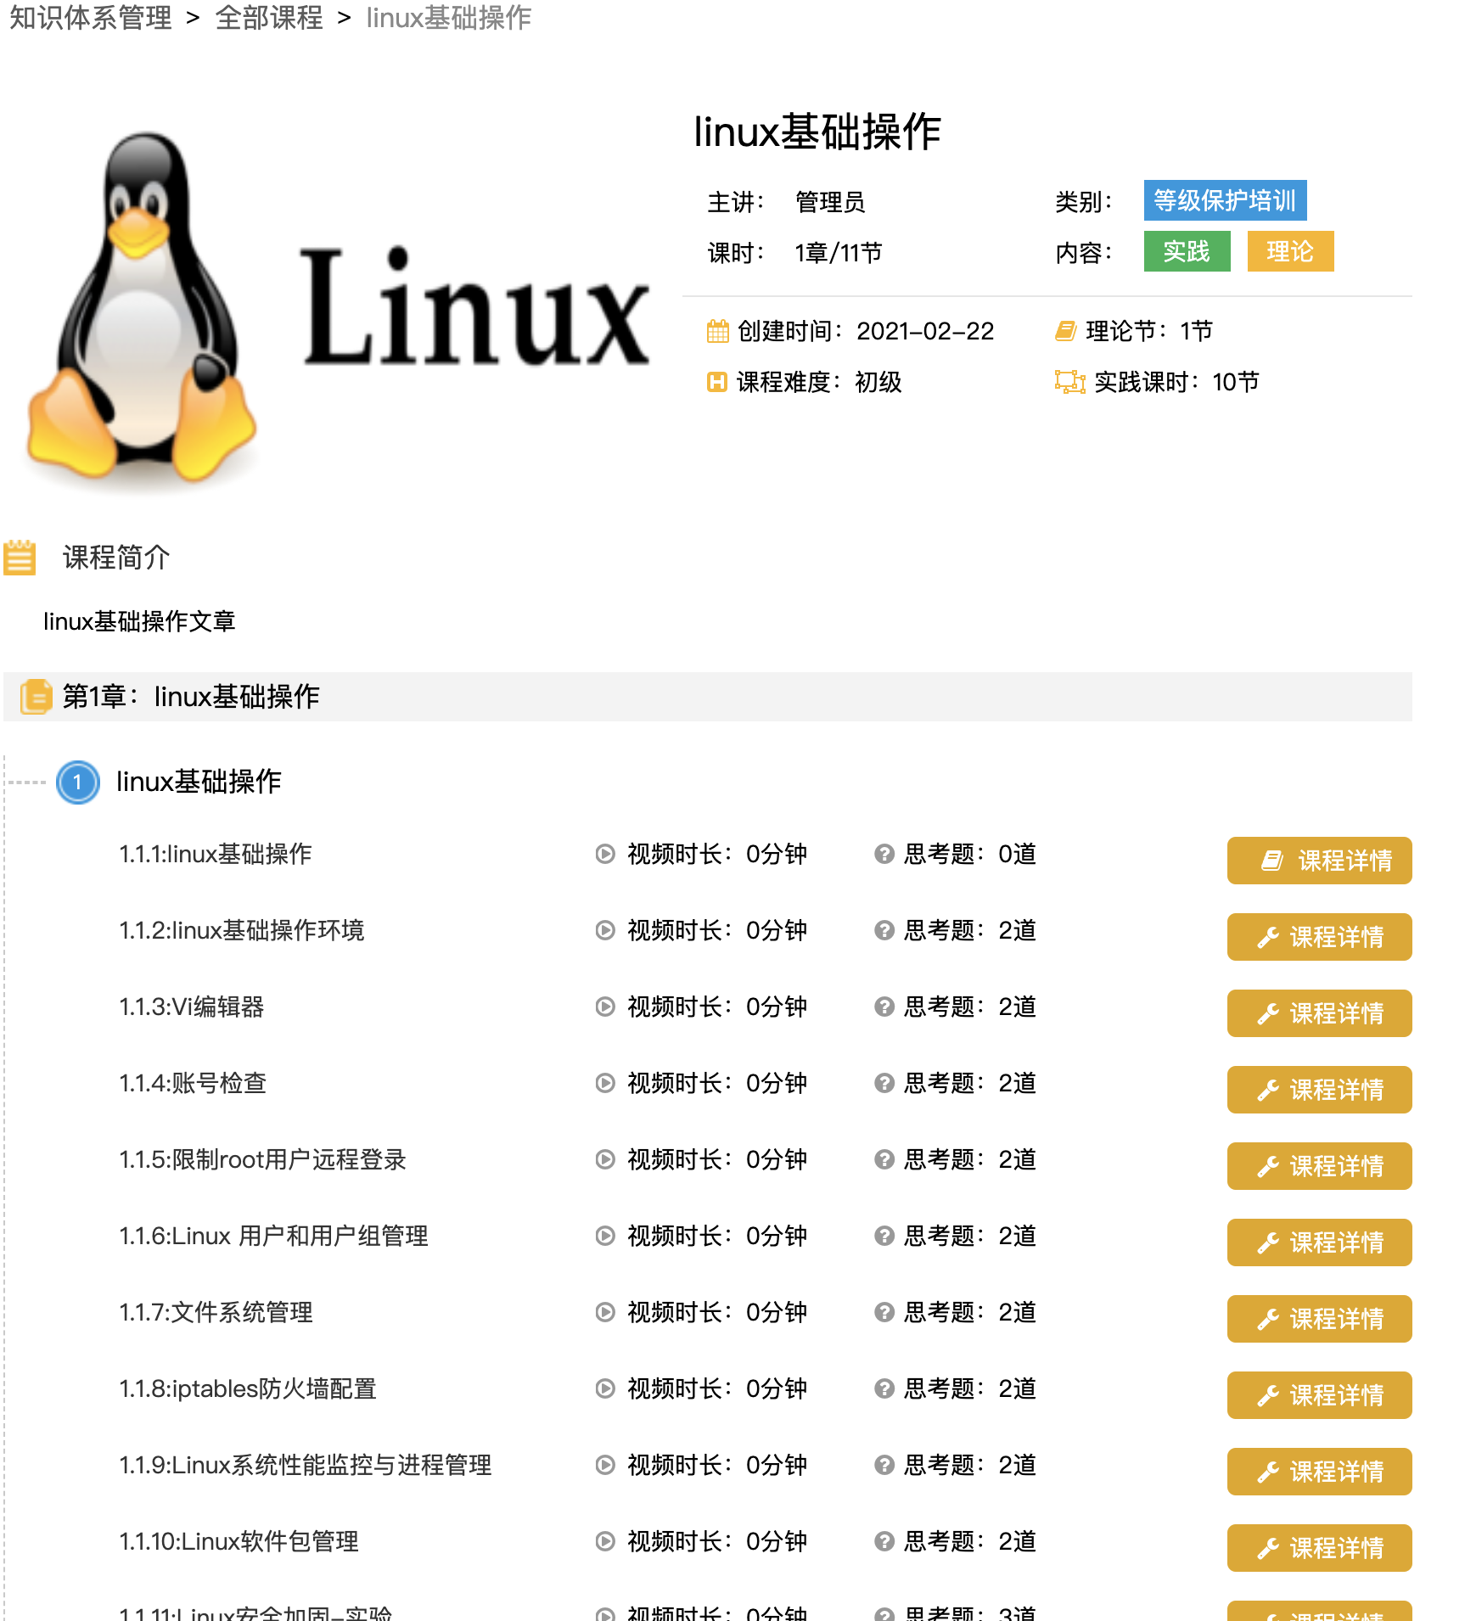Viewport: 1465px width, 1621px height.
Task: Click the question icon in 1.1.4 账号检查 row
Action: tap(884, 1083)
